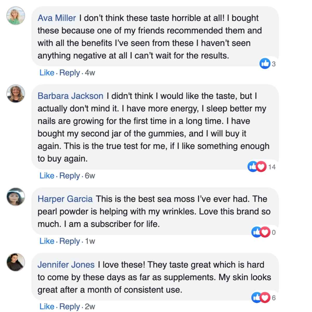312x312 pixels.
Task: Open the Ava Miller profile name link
Action: (x=57, y=18)
